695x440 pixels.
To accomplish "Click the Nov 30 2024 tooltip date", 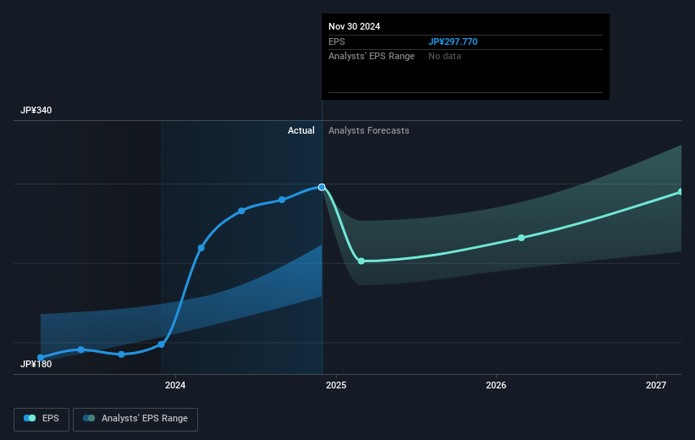I will (354, 26).
